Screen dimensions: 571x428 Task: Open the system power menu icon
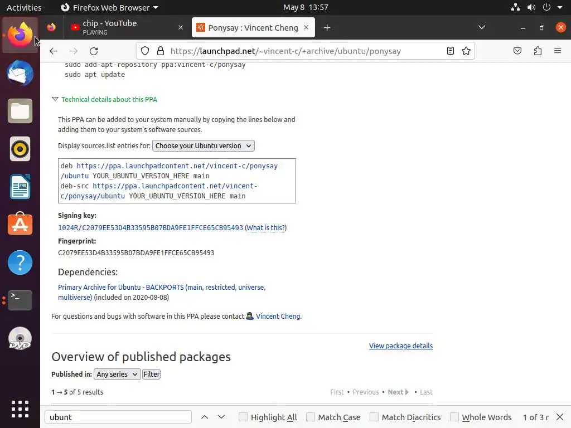(546, 7)
